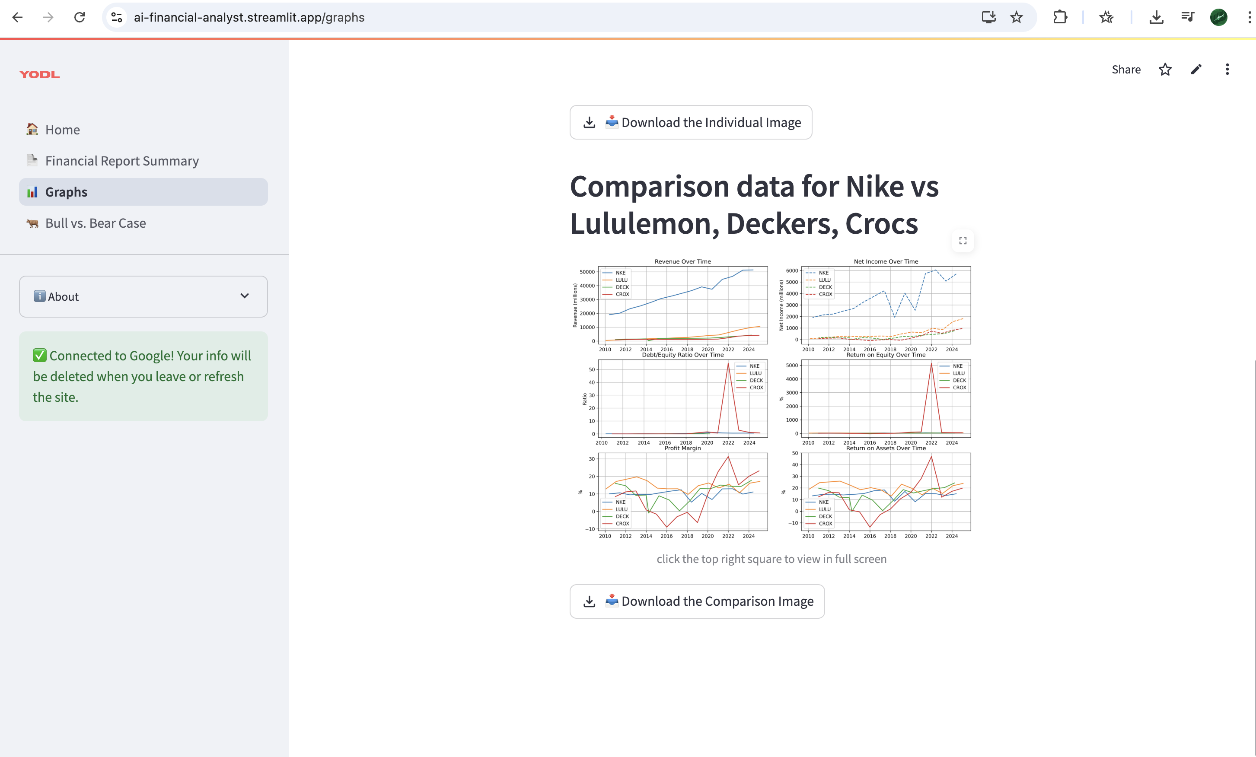This screenshot has width=1256, height=757.
Task: Reload the page with browser refresh
Action: point(80,17)
